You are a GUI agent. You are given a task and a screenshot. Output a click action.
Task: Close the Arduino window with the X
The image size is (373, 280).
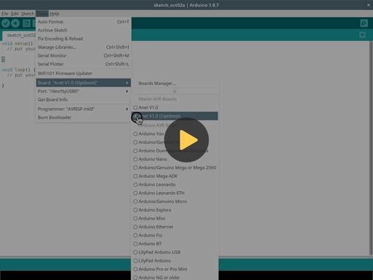[x=369, y=5]
